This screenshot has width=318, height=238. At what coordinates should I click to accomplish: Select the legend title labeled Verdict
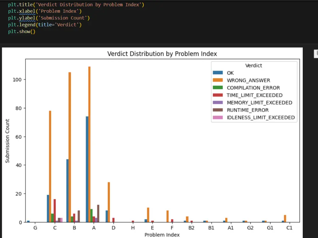point(254,65)
